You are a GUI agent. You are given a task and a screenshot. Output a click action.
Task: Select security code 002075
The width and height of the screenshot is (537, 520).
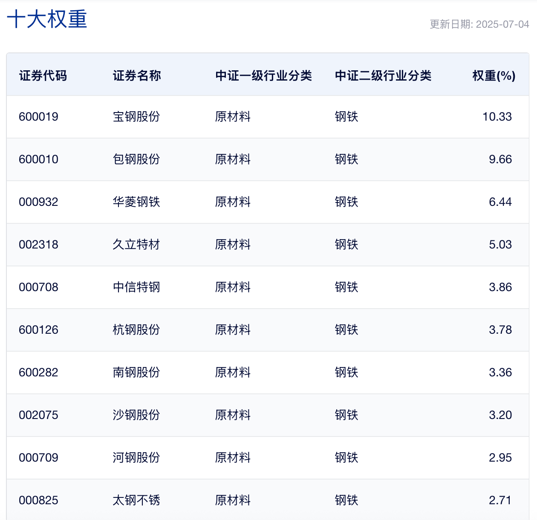coord(39,415)
